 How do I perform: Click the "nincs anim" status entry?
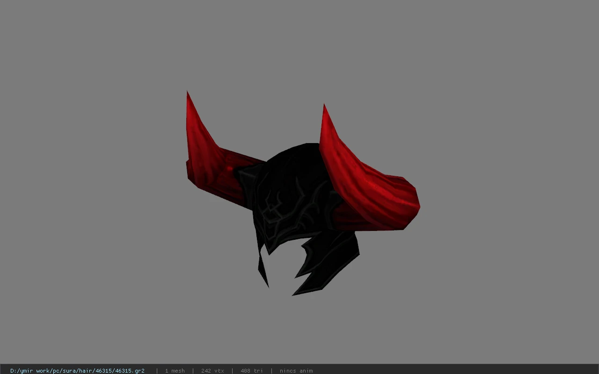coord(296,371)
